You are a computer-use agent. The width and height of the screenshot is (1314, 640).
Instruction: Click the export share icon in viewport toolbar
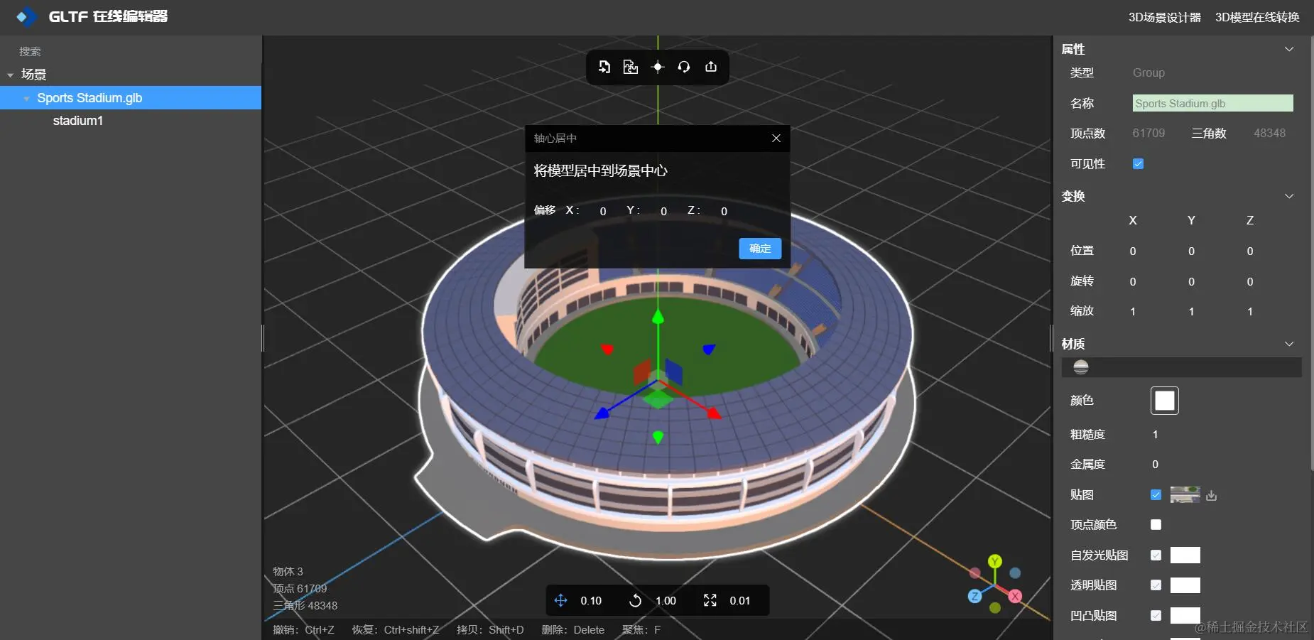coord(711,67)
